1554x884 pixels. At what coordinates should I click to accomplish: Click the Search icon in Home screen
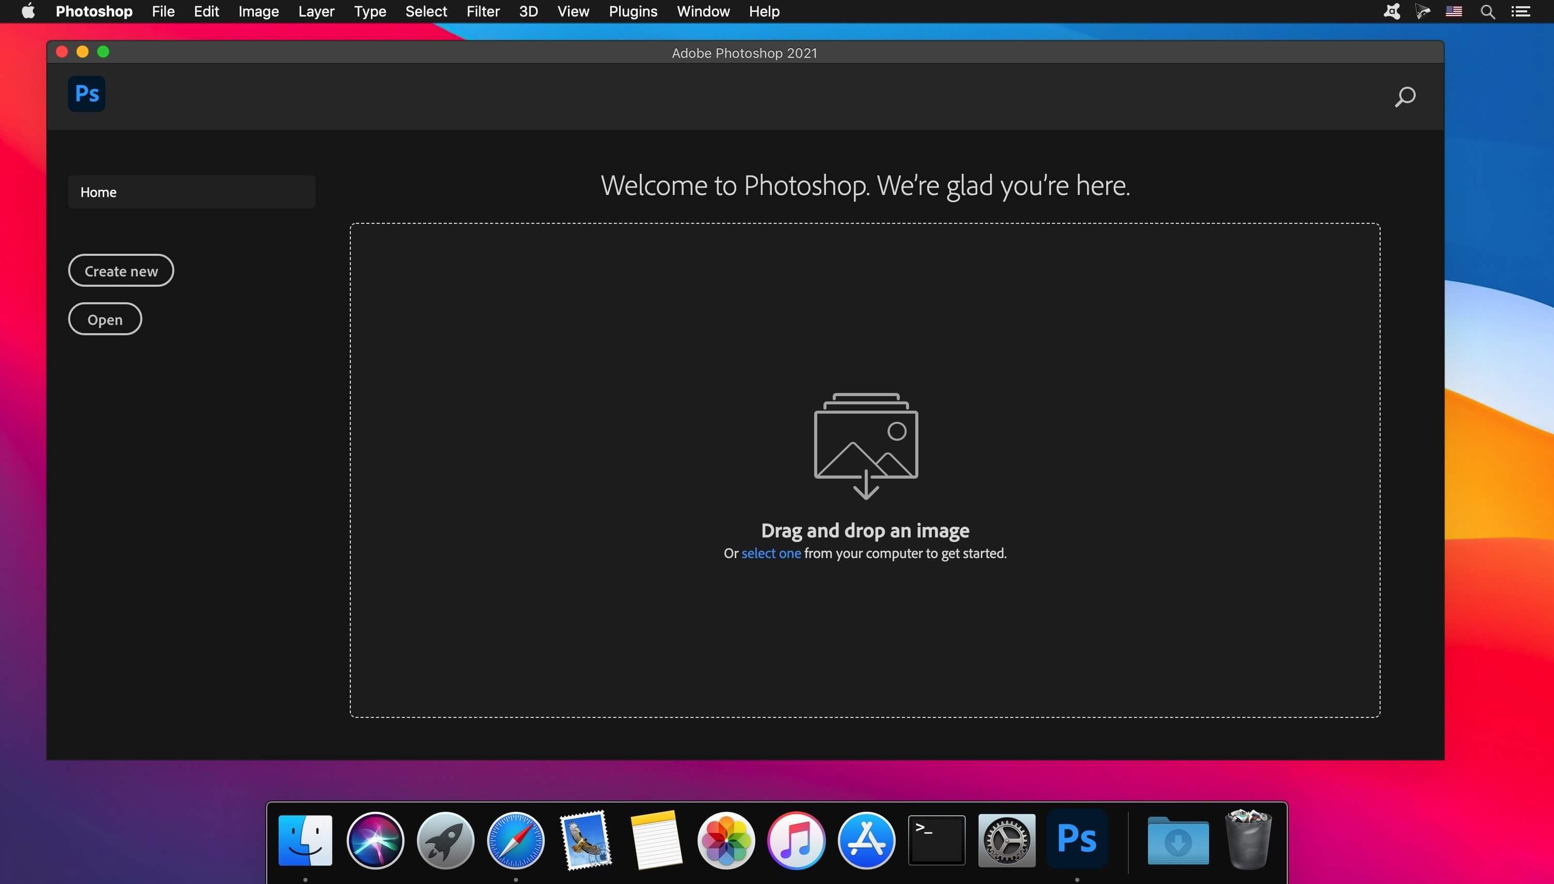click(1404, 96)
